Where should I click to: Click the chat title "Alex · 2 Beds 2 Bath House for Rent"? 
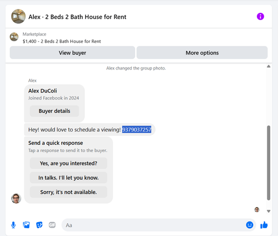77,17
